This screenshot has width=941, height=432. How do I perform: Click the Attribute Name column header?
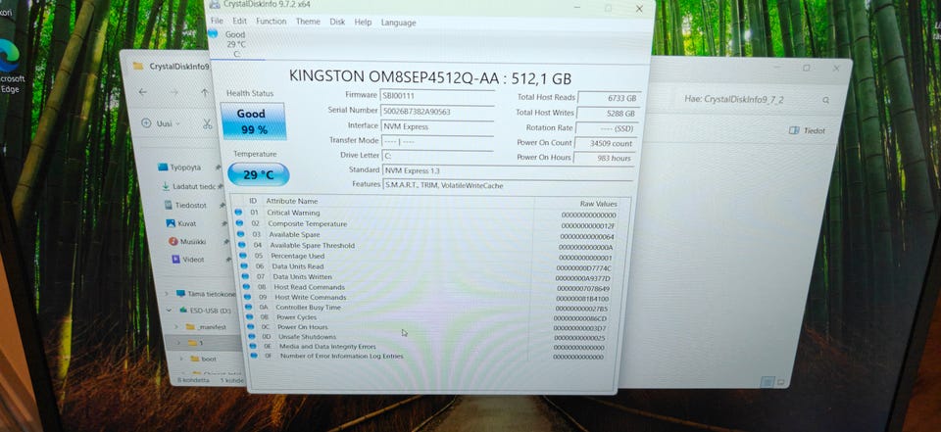pos(292,201)
